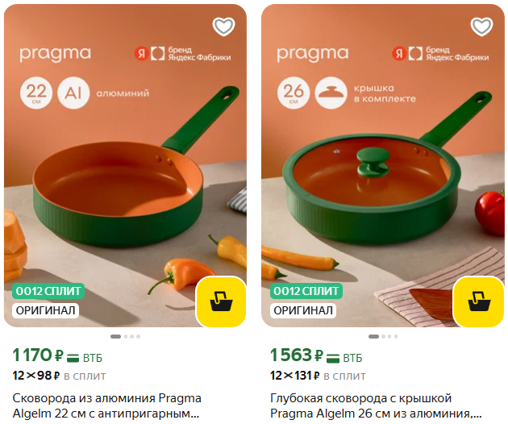Open the 22 cm frying pan product image
The height and width of the screenshot is (424, 508).
pyautogui.click(x=125, y=165)
